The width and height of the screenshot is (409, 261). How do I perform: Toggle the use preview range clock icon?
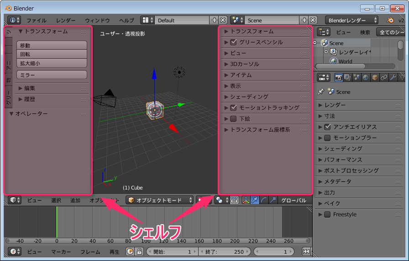coord(130,251)
